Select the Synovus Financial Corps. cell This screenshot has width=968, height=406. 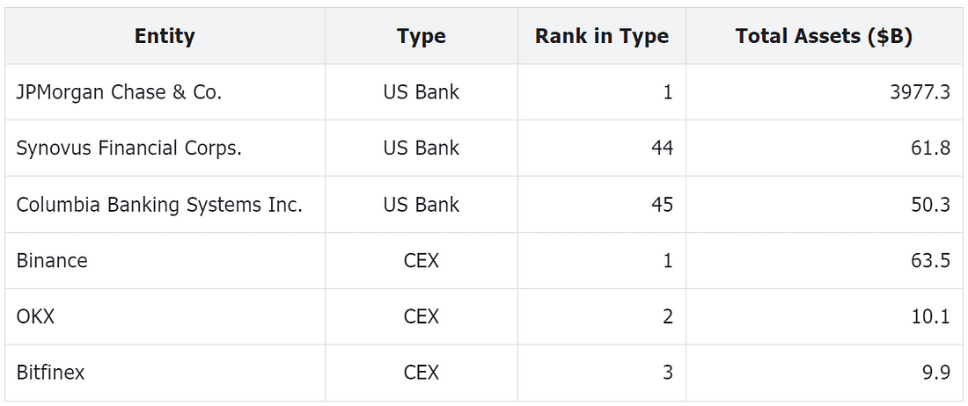coord(165,149)
